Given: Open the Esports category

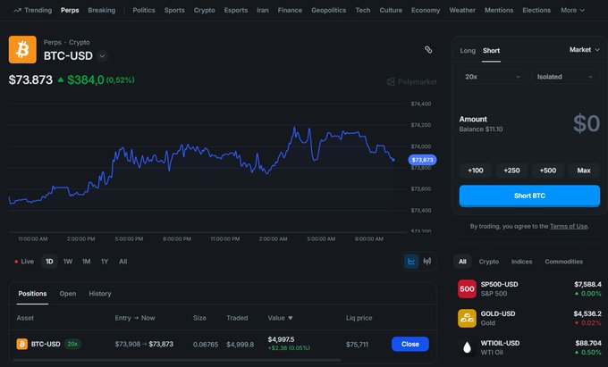Looking at the screenshot, I should click(236, 11).
